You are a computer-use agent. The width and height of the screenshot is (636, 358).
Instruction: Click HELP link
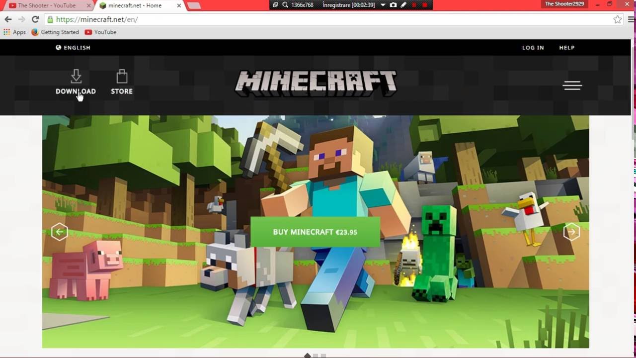point(566,48)
